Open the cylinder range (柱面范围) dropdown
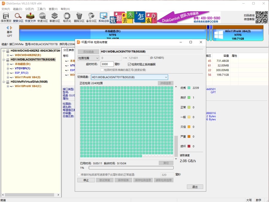This screenshot has height=202, width=269. [88, 58]
